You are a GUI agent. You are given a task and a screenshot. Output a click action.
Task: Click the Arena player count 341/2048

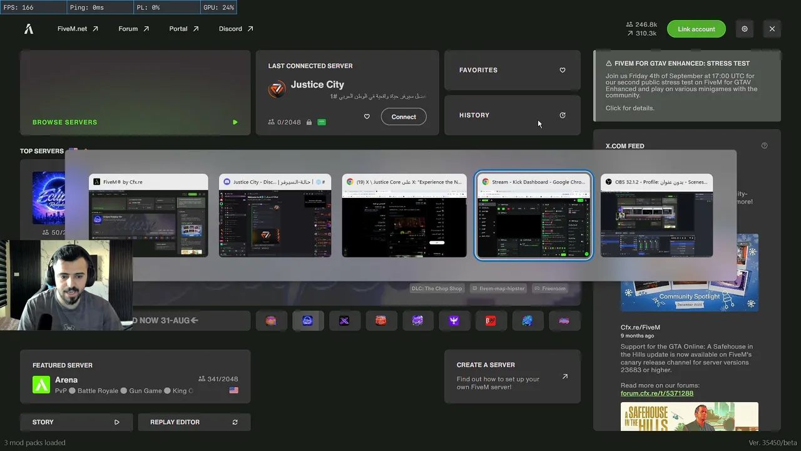(218, 379)
